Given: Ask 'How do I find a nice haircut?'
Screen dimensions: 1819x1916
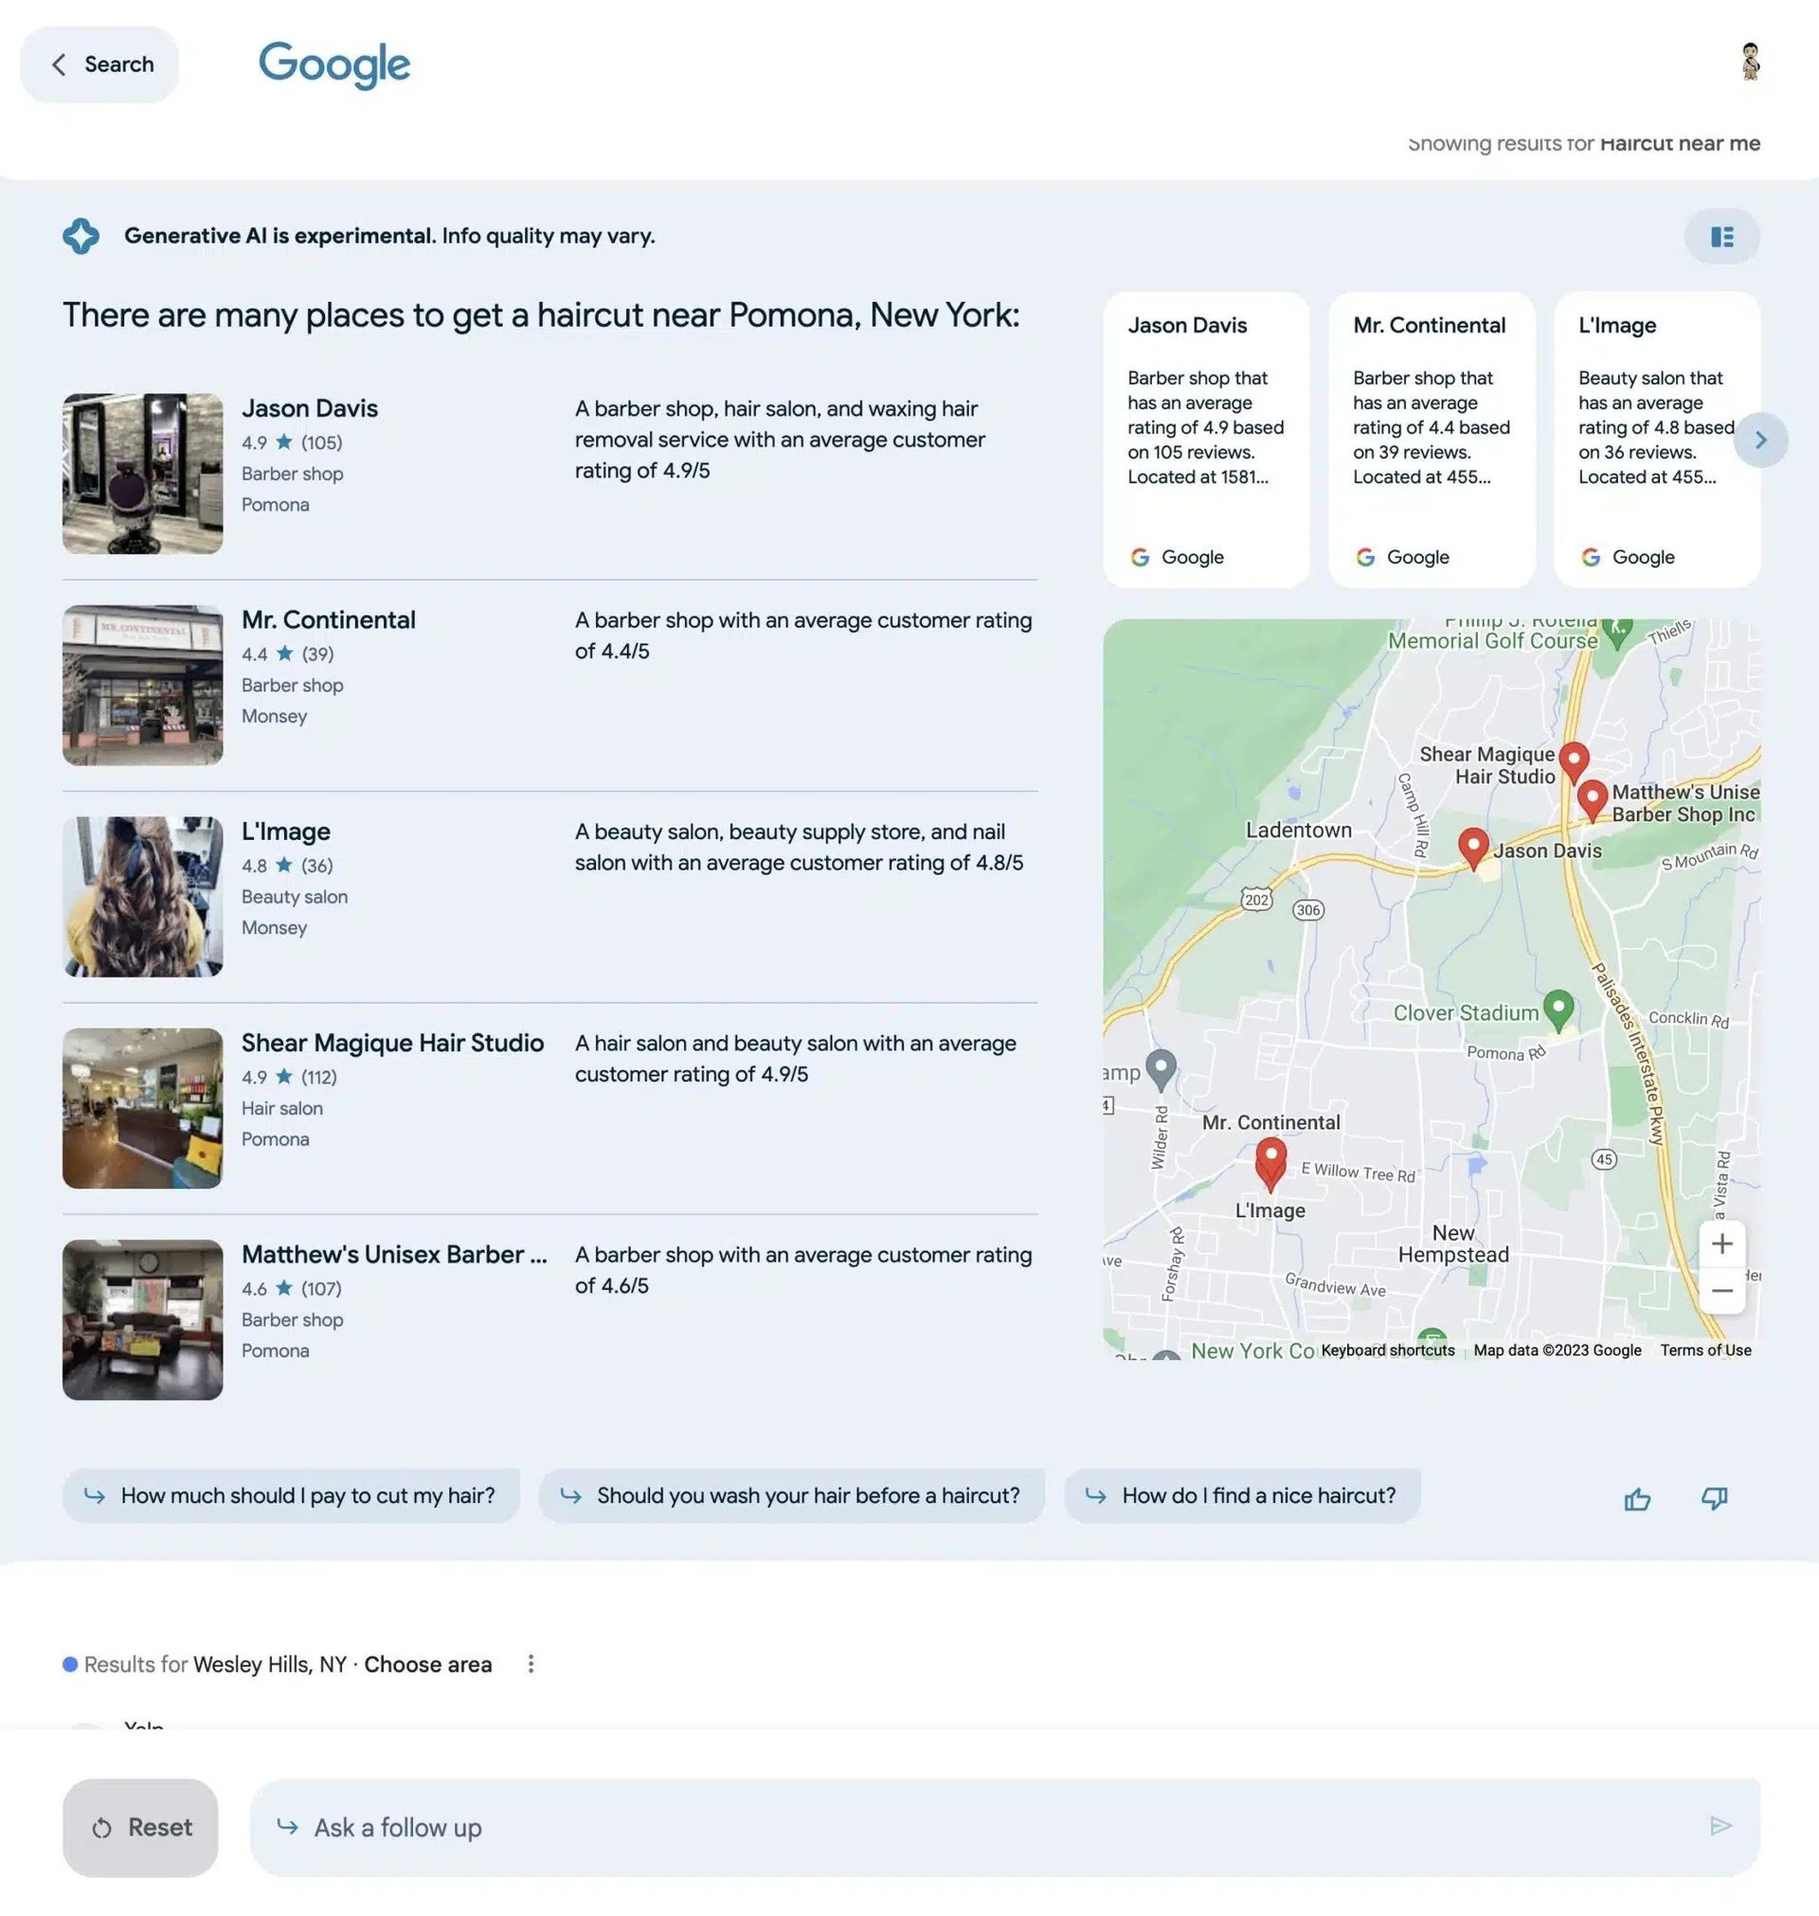Looking at the screenshot, I should coord(1242,1495).
